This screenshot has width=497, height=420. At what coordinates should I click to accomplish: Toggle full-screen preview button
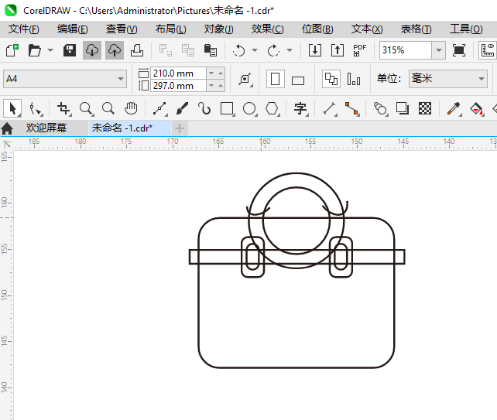coord(459,50)
